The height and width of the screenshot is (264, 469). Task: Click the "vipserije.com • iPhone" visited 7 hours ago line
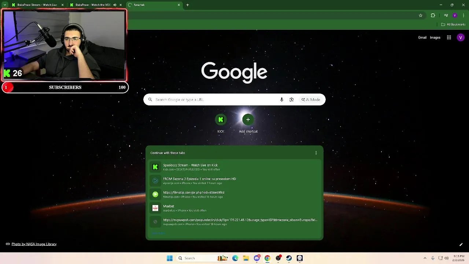192,183
